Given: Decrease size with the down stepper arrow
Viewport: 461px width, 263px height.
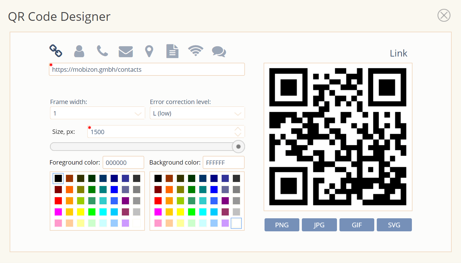Looking at the screenshot, I should click(x=238, y=134).
